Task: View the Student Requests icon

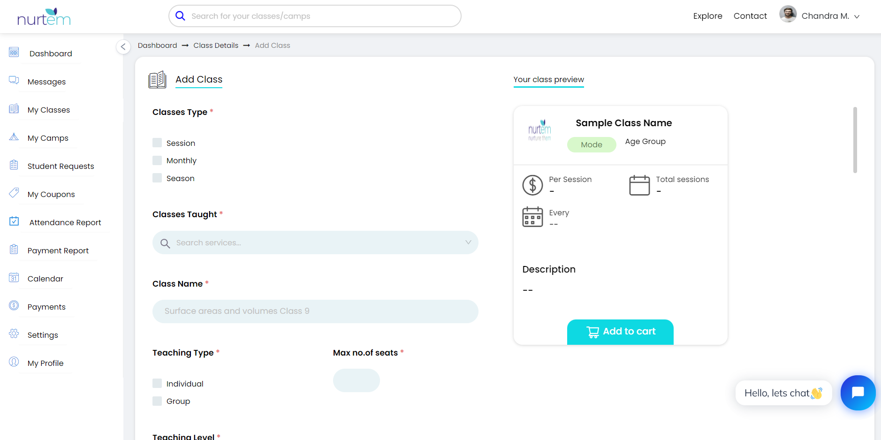Action: coord(14,165)
